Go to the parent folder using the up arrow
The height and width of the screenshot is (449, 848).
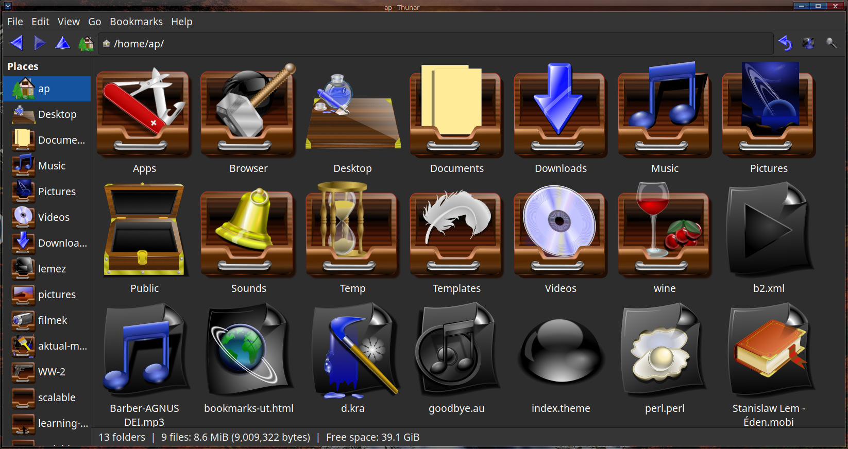[x=62, y=43]
